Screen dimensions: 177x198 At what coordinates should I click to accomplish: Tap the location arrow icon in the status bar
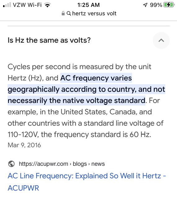145,5
